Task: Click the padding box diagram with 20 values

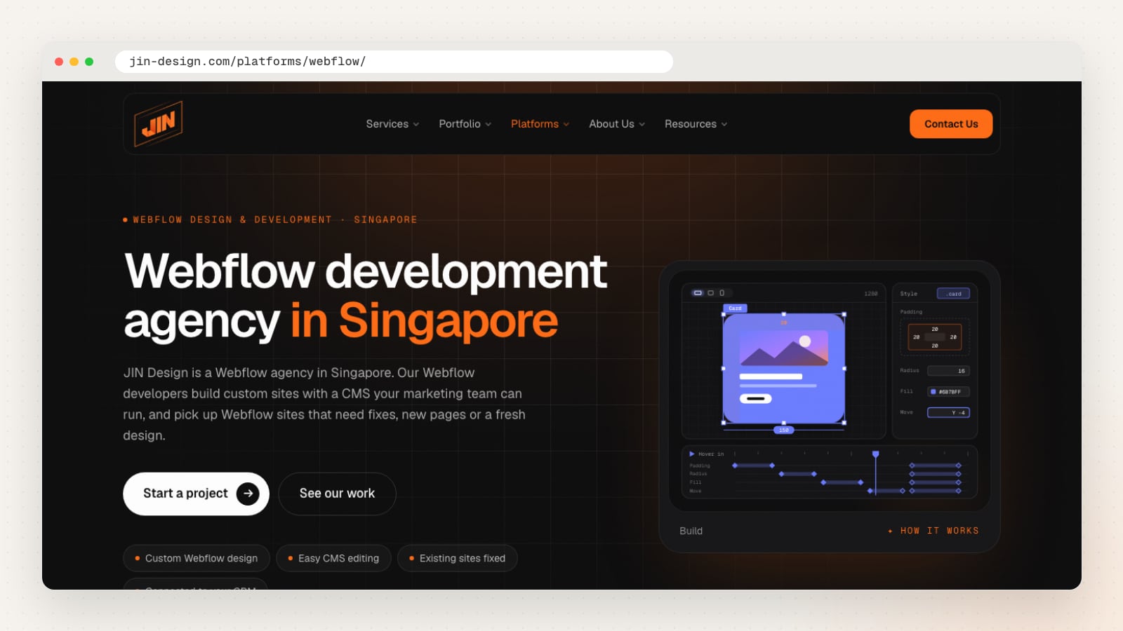Action: (934, 337)
